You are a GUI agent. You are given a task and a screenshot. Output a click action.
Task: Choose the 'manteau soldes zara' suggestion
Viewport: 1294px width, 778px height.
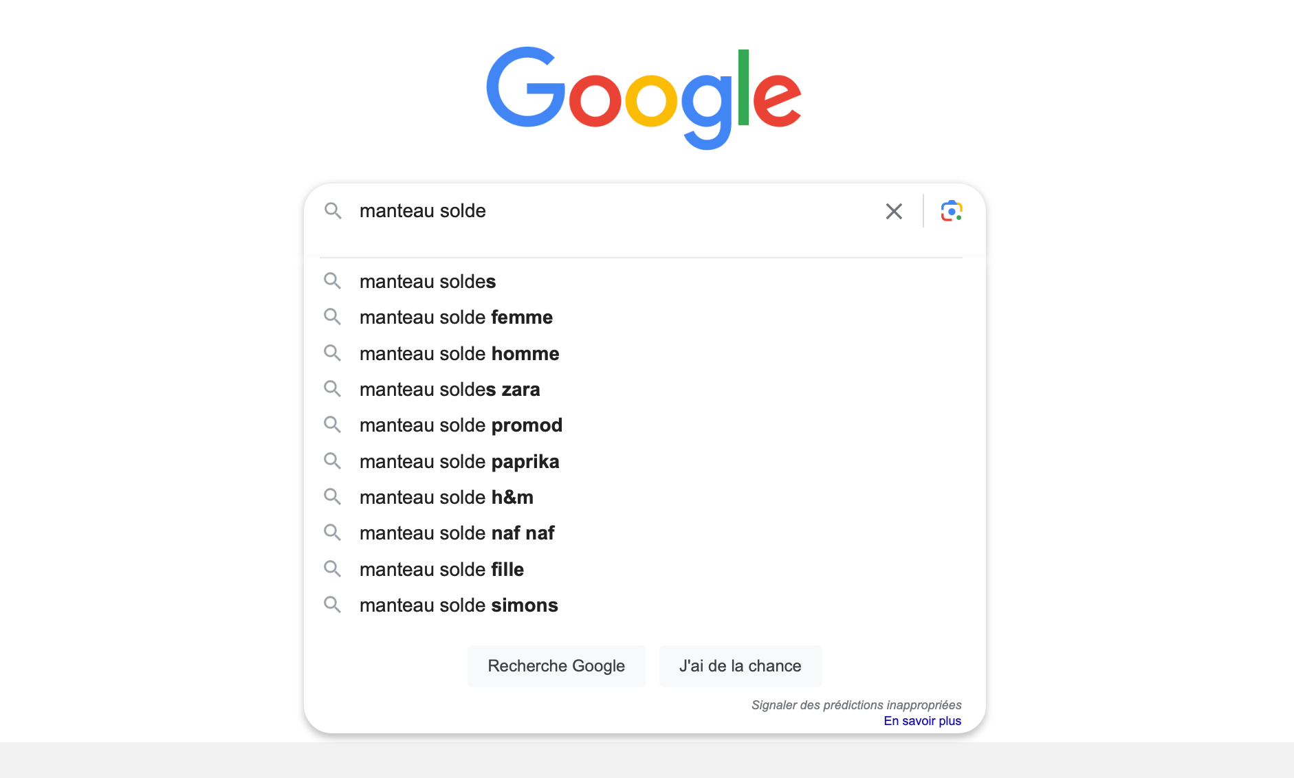coord(644,389)
